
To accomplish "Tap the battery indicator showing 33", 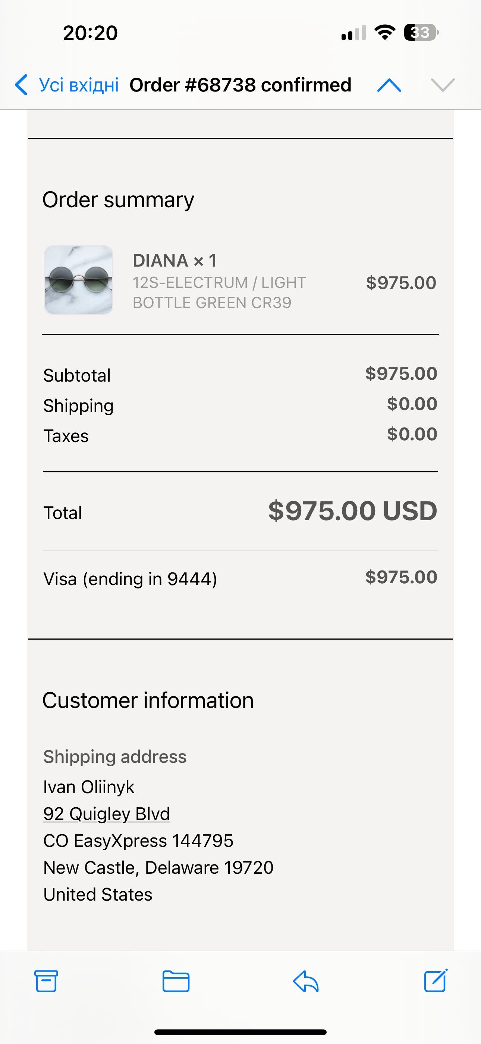I will pos(421,32).
